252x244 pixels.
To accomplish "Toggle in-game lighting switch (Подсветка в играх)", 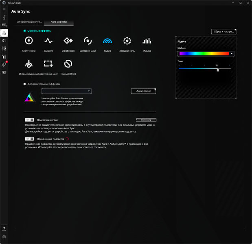I will (29, 120).
